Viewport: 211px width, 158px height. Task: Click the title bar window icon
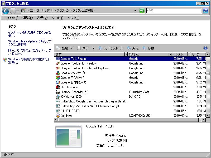coord(3,3)
